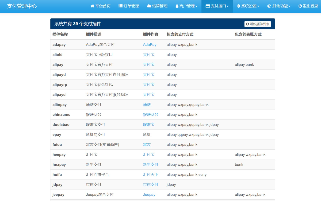The height and width of the screenshot is (201, 321).
Task: Select the alipaysl plugin name
Action: (59, 94)
